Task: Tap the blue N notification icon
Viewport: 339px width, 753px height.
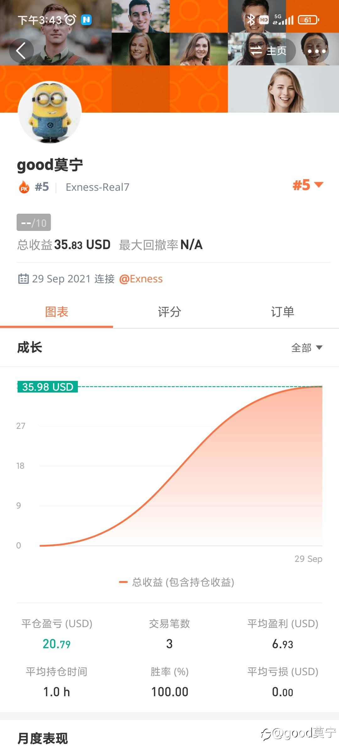Action: (x=86, y=20)
